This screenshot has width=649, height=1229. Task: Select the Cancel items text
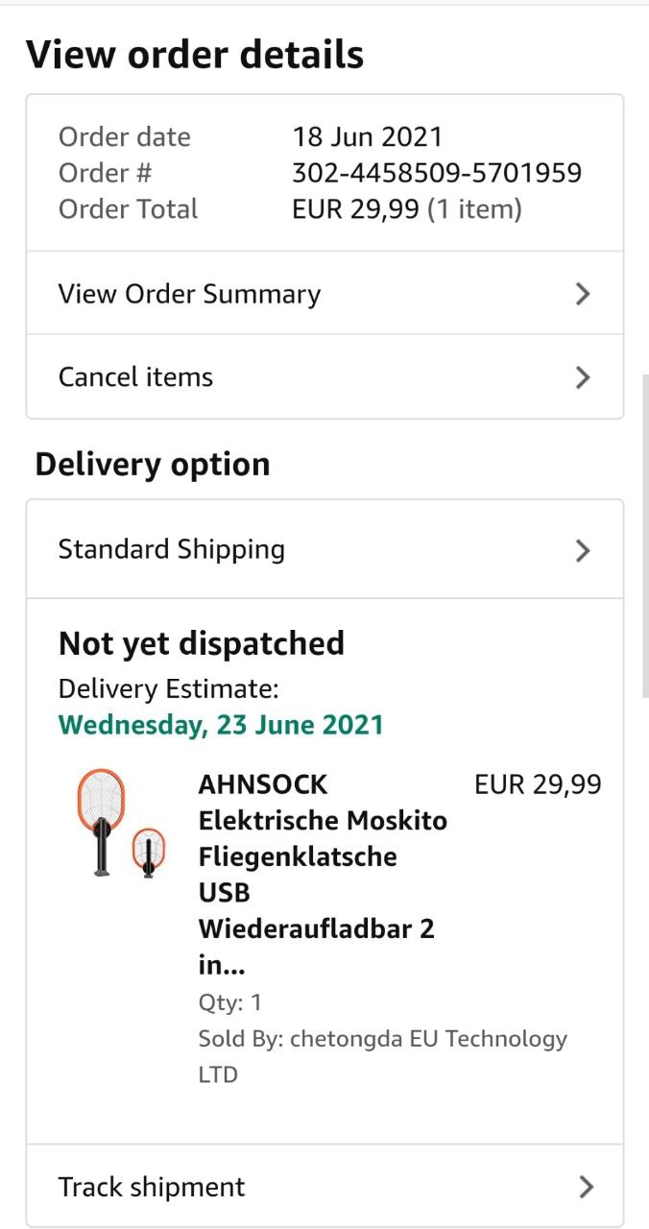point(135,376)
